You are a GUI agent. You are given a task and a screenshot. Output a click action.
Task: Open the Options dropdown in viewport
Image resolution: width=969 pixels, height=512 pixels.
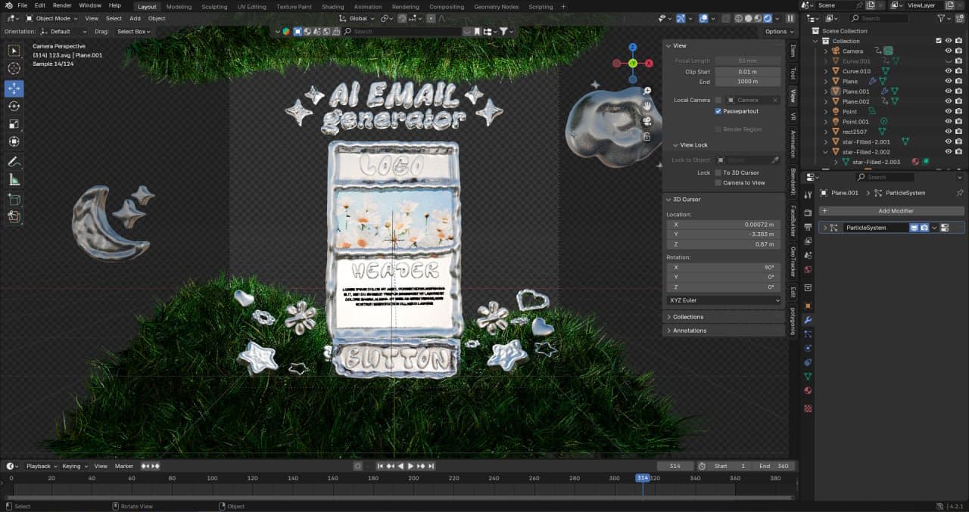tap(779, 32)
